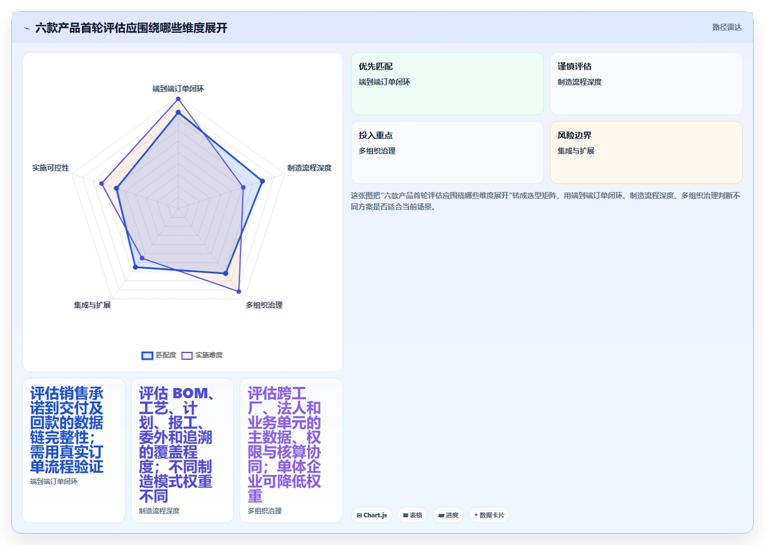
Task: Click the 进度 chip icon
Action: click(441, 516)
